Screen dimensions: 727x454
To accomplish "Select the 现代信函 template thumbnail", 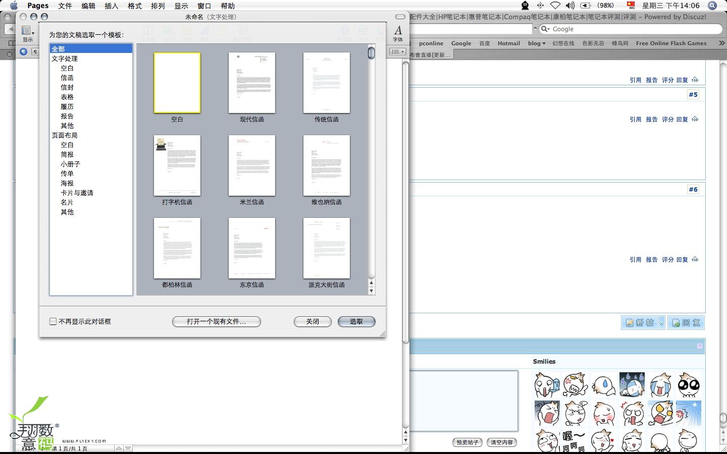I will point(252,83).
